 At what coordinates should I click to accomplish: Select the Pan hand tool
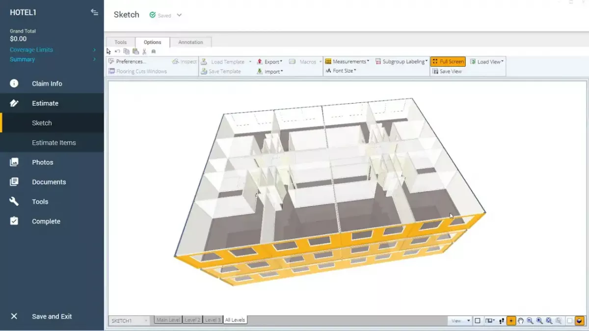pyautogui.click(x=521, y=321)
